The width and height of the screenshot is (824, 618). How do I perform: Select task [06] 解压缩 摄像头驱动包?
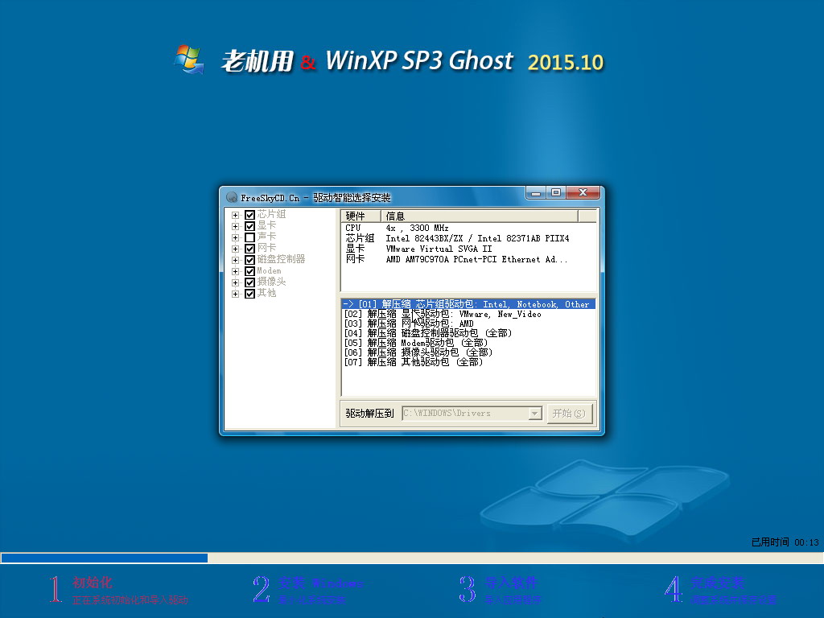point(469,352)
